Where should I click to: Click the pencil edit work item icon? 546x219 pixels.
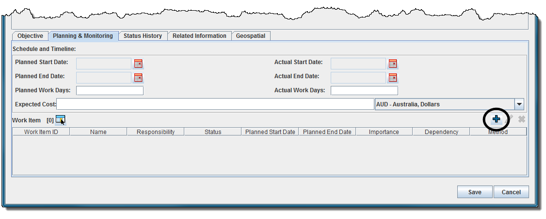click(509, 119)
